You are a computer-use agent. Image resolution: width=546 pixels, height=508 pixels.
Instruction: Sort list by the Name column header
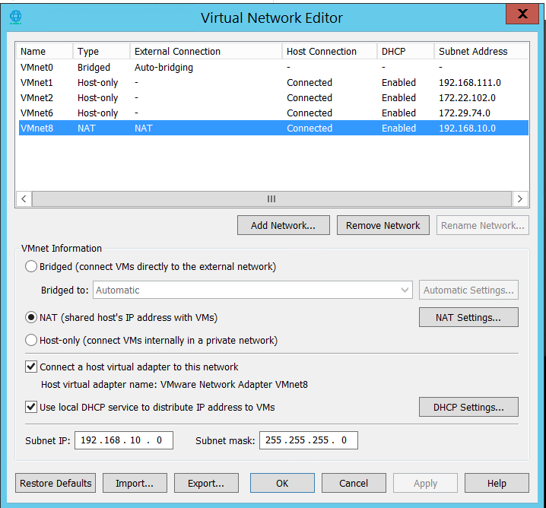click(44, 52)
